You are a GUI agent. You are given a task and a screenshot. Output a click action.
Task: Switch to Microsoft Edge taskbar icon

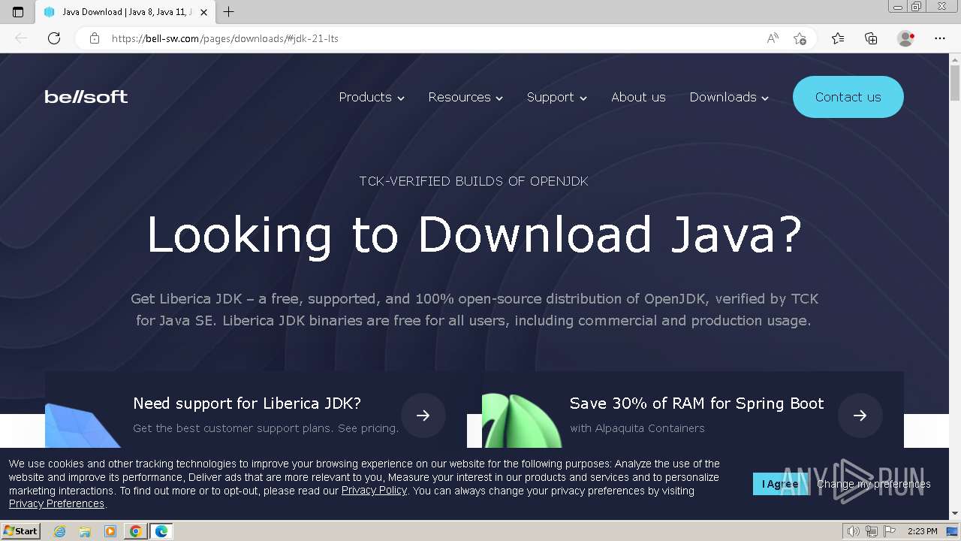(x=161, y=531)
